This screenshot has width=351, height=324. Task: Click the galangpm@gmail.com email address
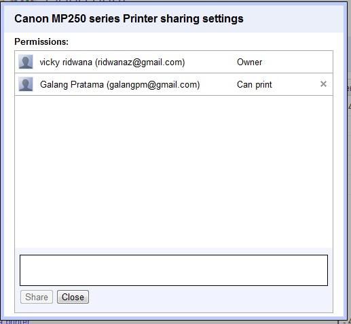(x=153, y=85)
